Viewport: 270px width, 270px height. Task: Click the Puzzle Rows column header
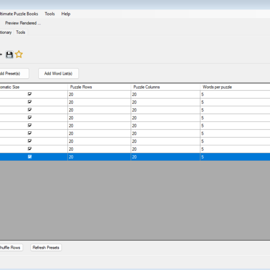pyautogui.click(x=99, y=87)
